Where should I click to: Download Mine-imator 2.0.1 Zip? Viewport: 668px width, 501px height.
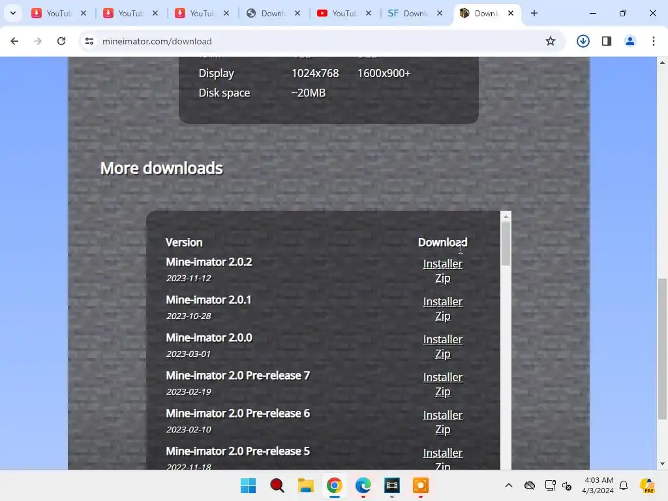443,316
